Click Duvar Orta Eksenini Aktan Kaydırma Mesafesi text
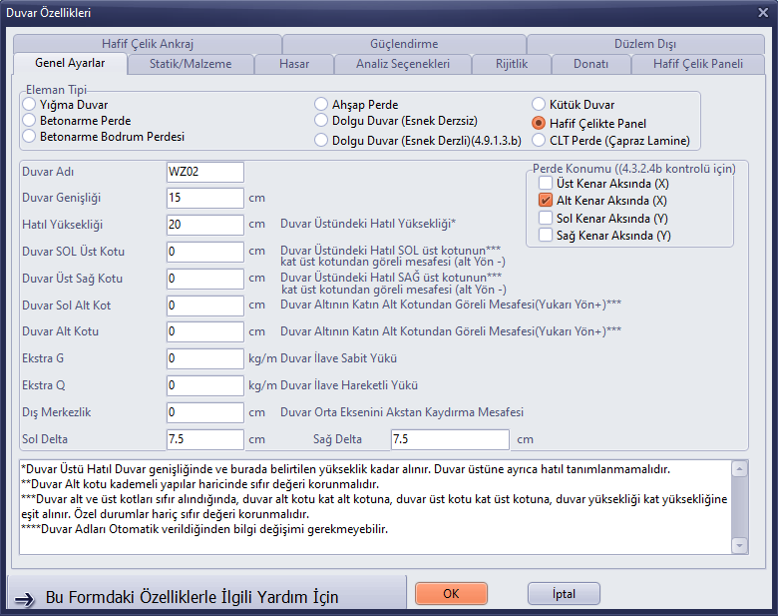 (402, 411)
